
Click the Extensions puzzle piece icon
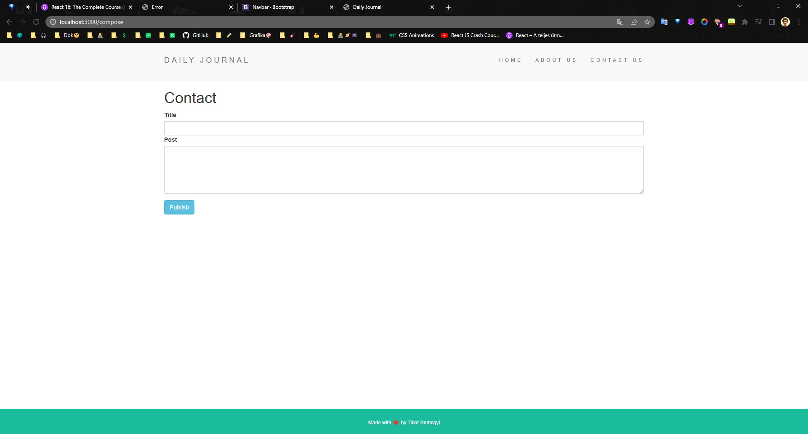[745, 22]
